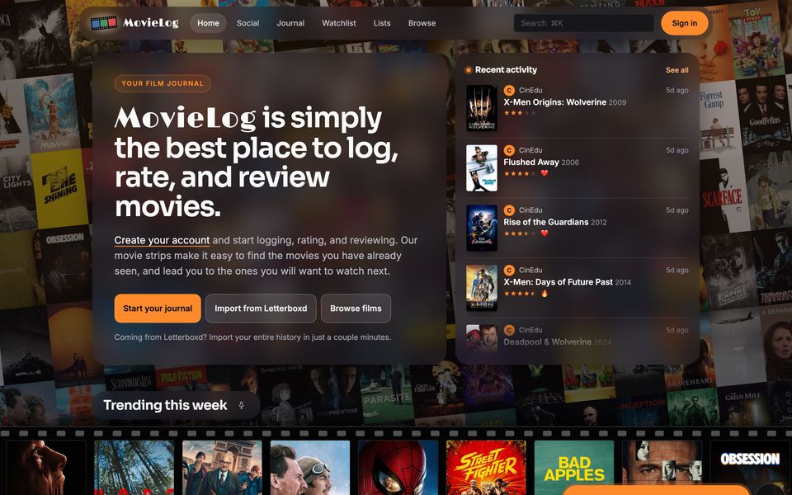Open X-Men Origins: Wolverine poster thumbnail
This screenshot has height=495, width=792.
pos(481,108)
